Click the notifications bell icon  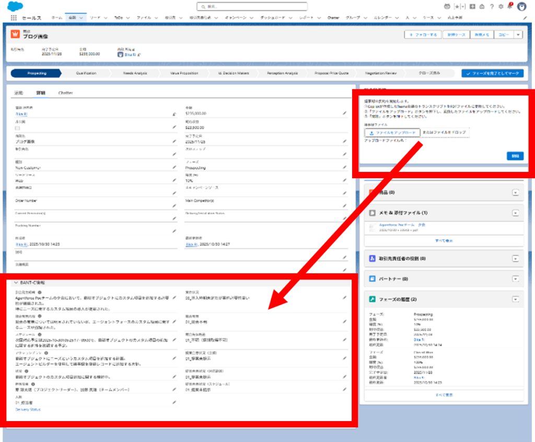click(509, 7)
